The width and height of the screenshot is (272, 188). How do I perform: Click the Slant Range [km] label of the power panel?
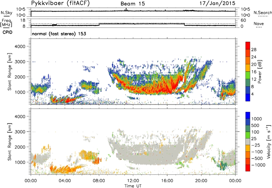click(10, 72)
